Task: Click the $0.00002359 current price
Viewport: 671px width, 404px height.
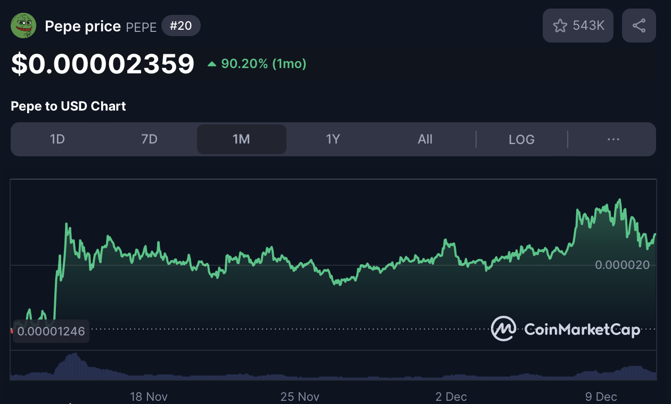Action: (x=103, y=64)
